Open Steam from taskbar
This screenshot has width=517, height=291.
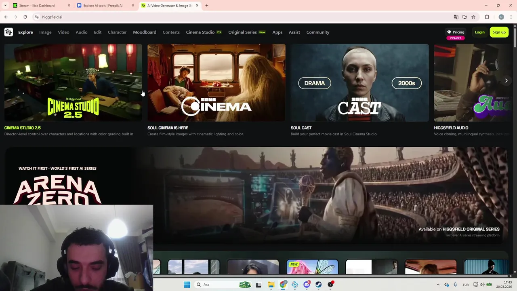click(x=318, y=285)
